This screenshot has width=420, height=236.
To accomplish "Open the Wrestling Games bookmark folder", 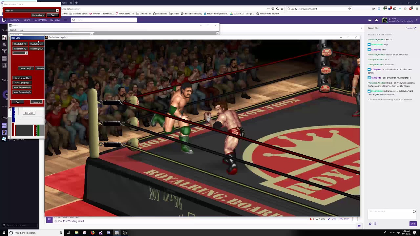I will pos(78,14).
